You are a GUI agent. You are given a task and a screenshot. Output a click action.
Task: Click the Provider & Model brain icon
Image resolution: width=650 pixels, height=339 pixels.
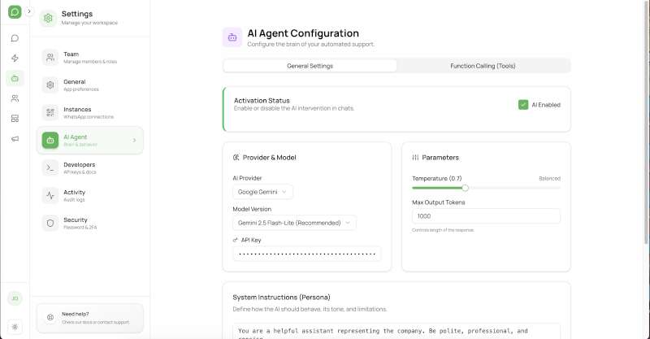(236, 157)
